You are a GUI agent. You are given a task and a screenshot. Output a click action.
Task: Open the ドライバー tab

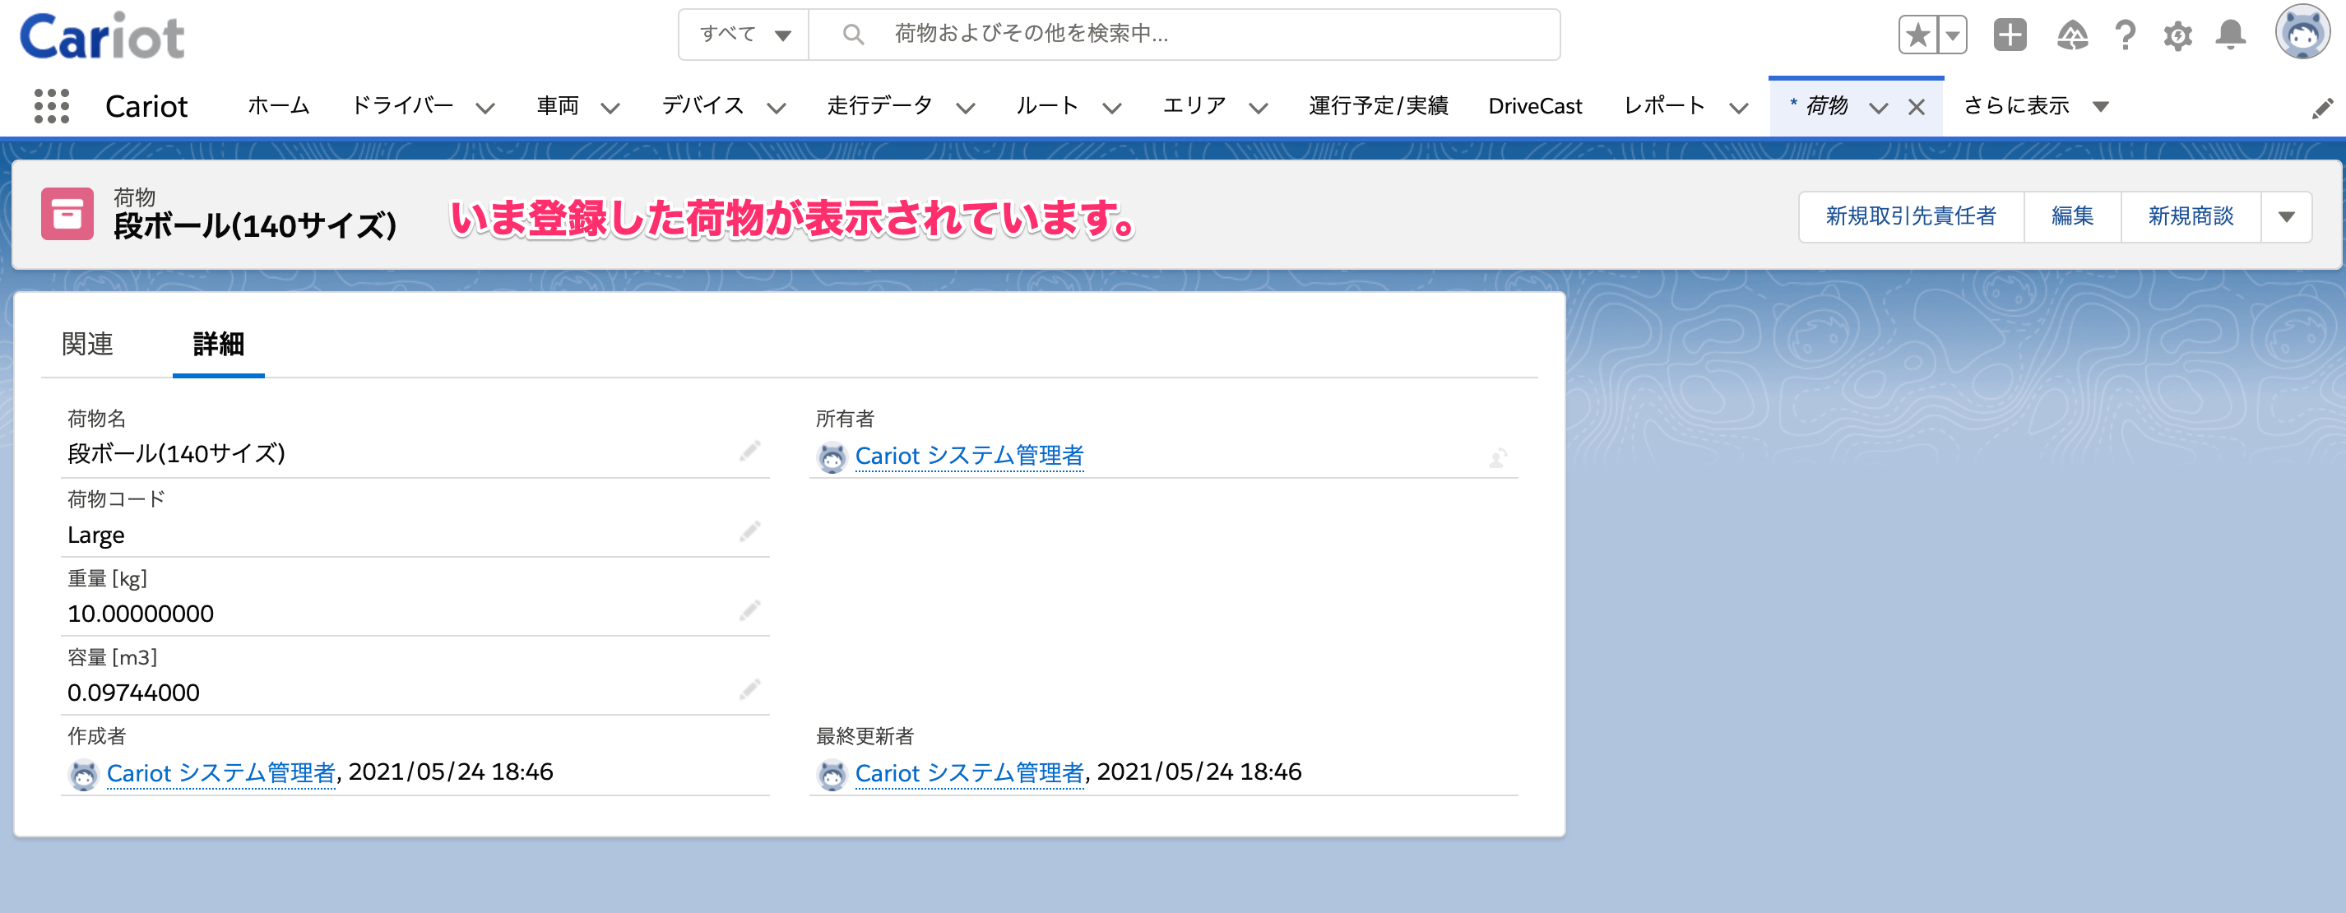[x=402, y=106]
